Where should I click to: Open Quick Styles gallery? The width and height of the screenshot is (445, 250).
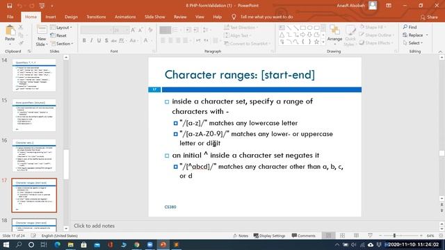[350, 35]
